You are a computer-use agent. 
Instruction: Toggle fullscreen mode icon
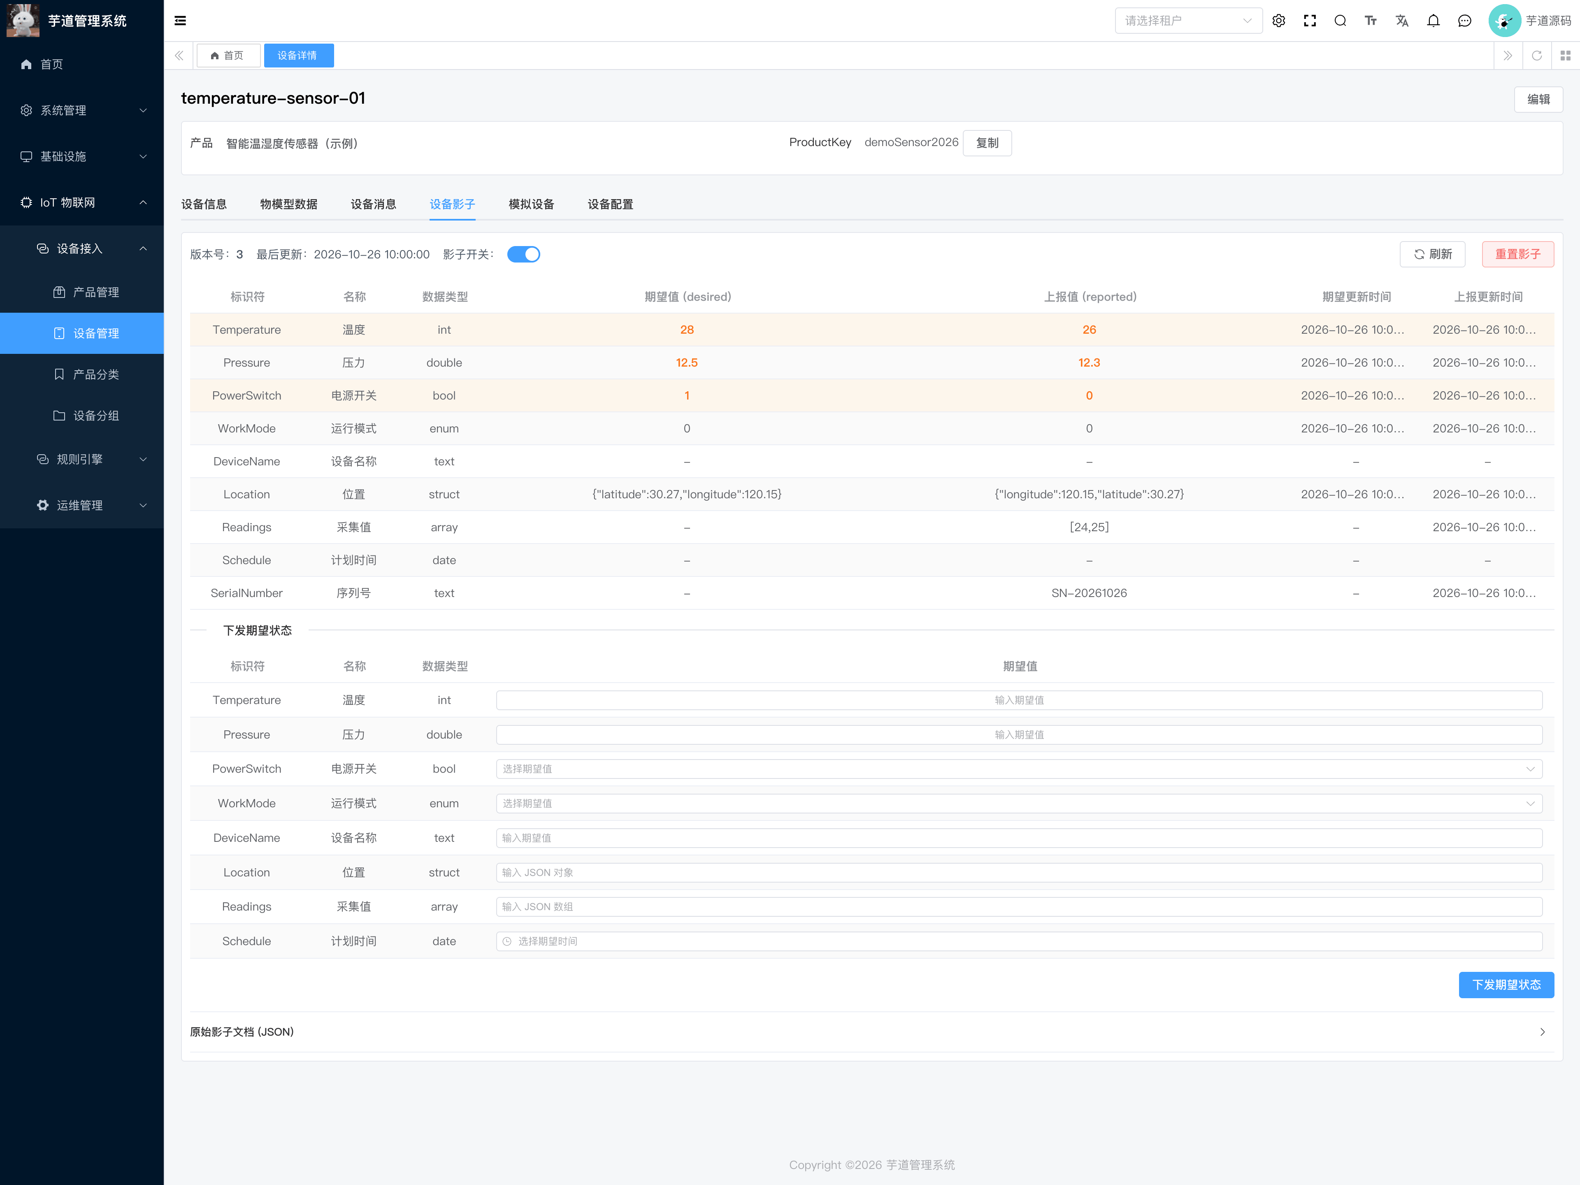(1309, 21)
